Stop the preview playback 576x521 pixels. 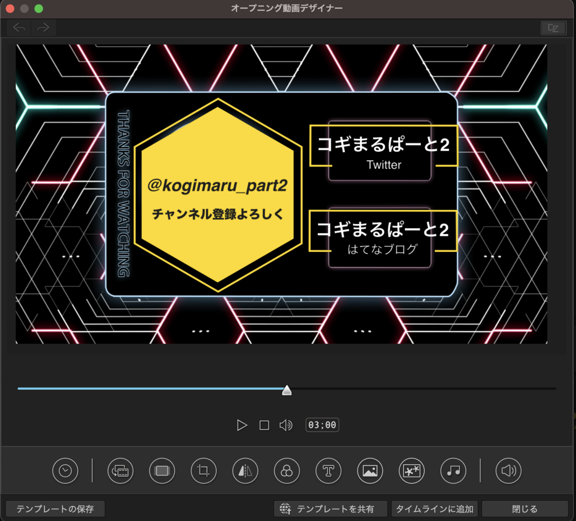pyautogui.click(x=264, y=425)
